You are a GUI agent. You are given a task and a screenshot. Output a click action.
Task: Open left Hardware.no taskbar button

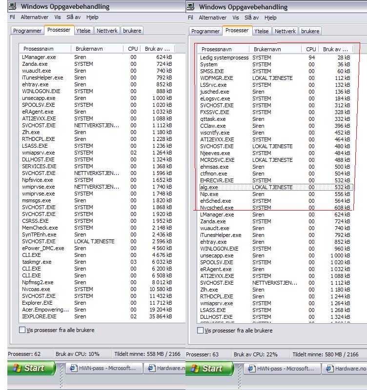coord(165,368)
